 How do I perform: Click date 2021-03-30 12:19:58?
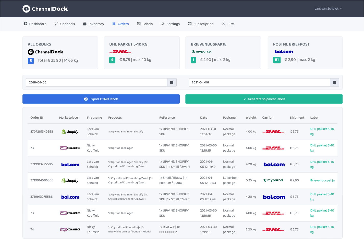(x=208, y=229)
